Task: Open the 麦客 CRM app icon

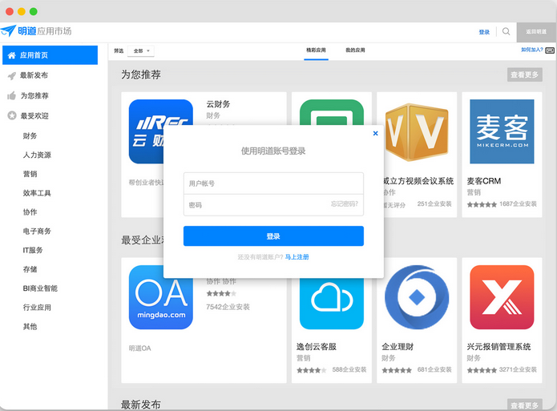Action: [502, 131]
